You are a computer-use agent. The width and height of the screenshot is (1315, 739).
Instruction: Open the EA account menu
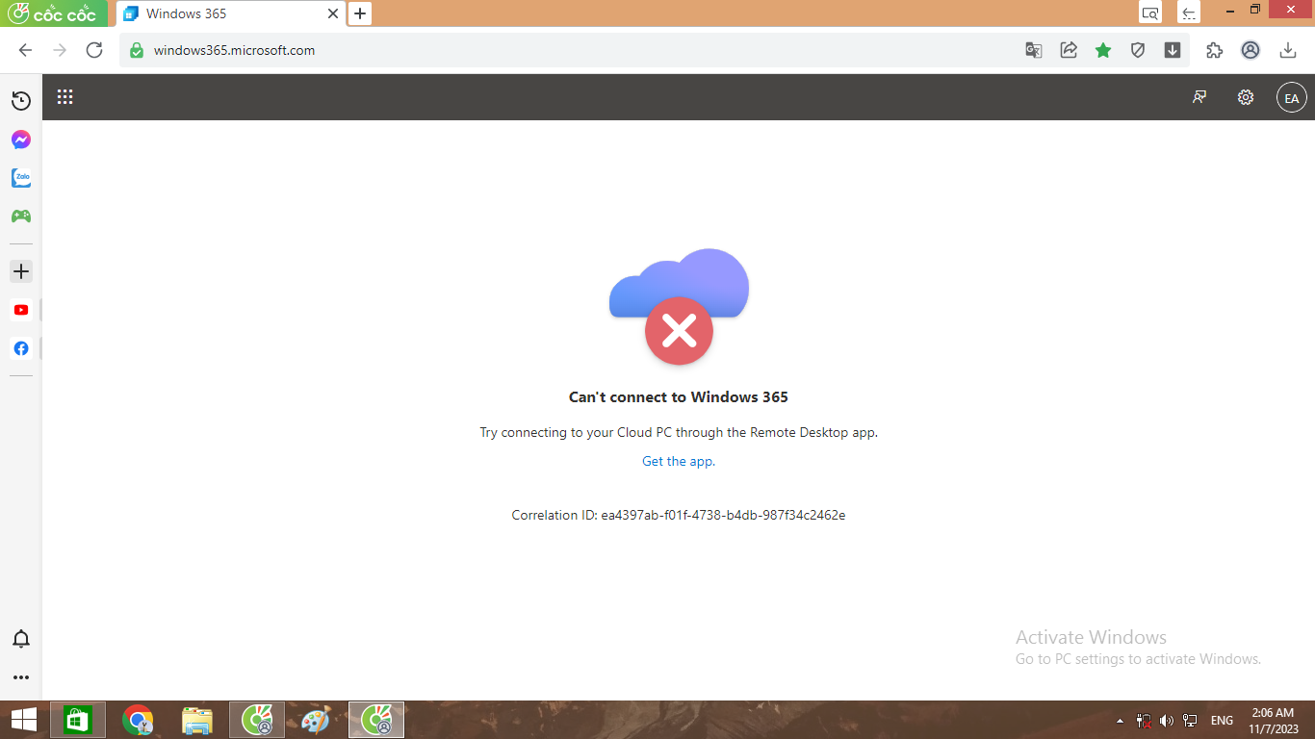pos(1292,97)
